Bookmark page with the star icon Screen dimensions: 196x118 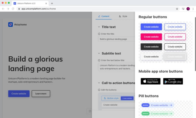pyautogui.click(x=177, y=9)
